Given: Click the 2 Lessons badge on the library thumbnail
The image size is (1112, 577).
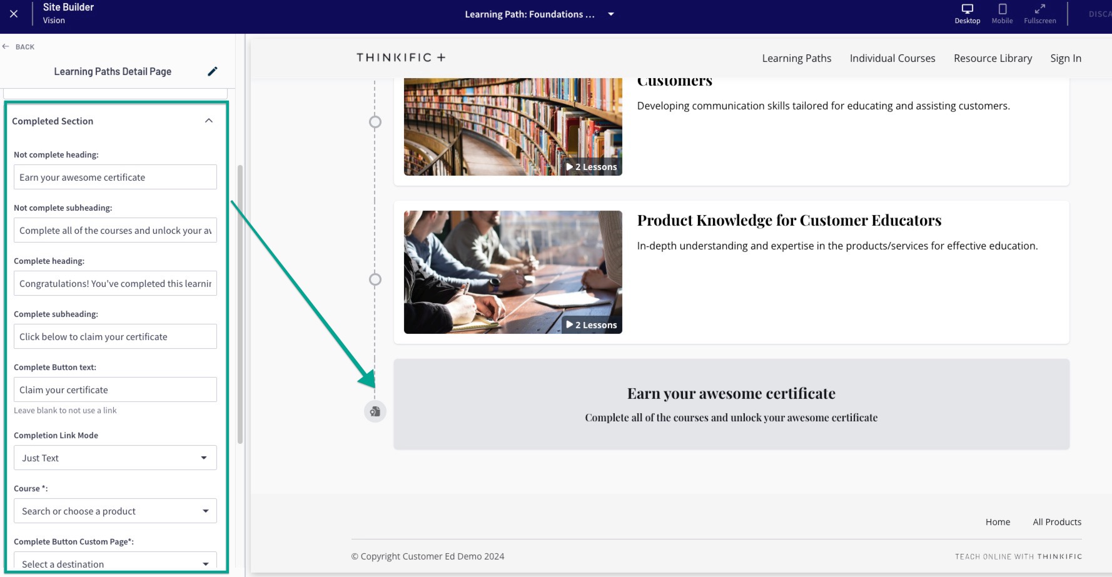Looking at the screenshot, I should (592, 167).
